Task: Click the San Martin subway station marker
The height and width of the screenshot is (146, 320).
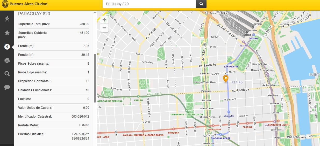Action: point(231,63)
